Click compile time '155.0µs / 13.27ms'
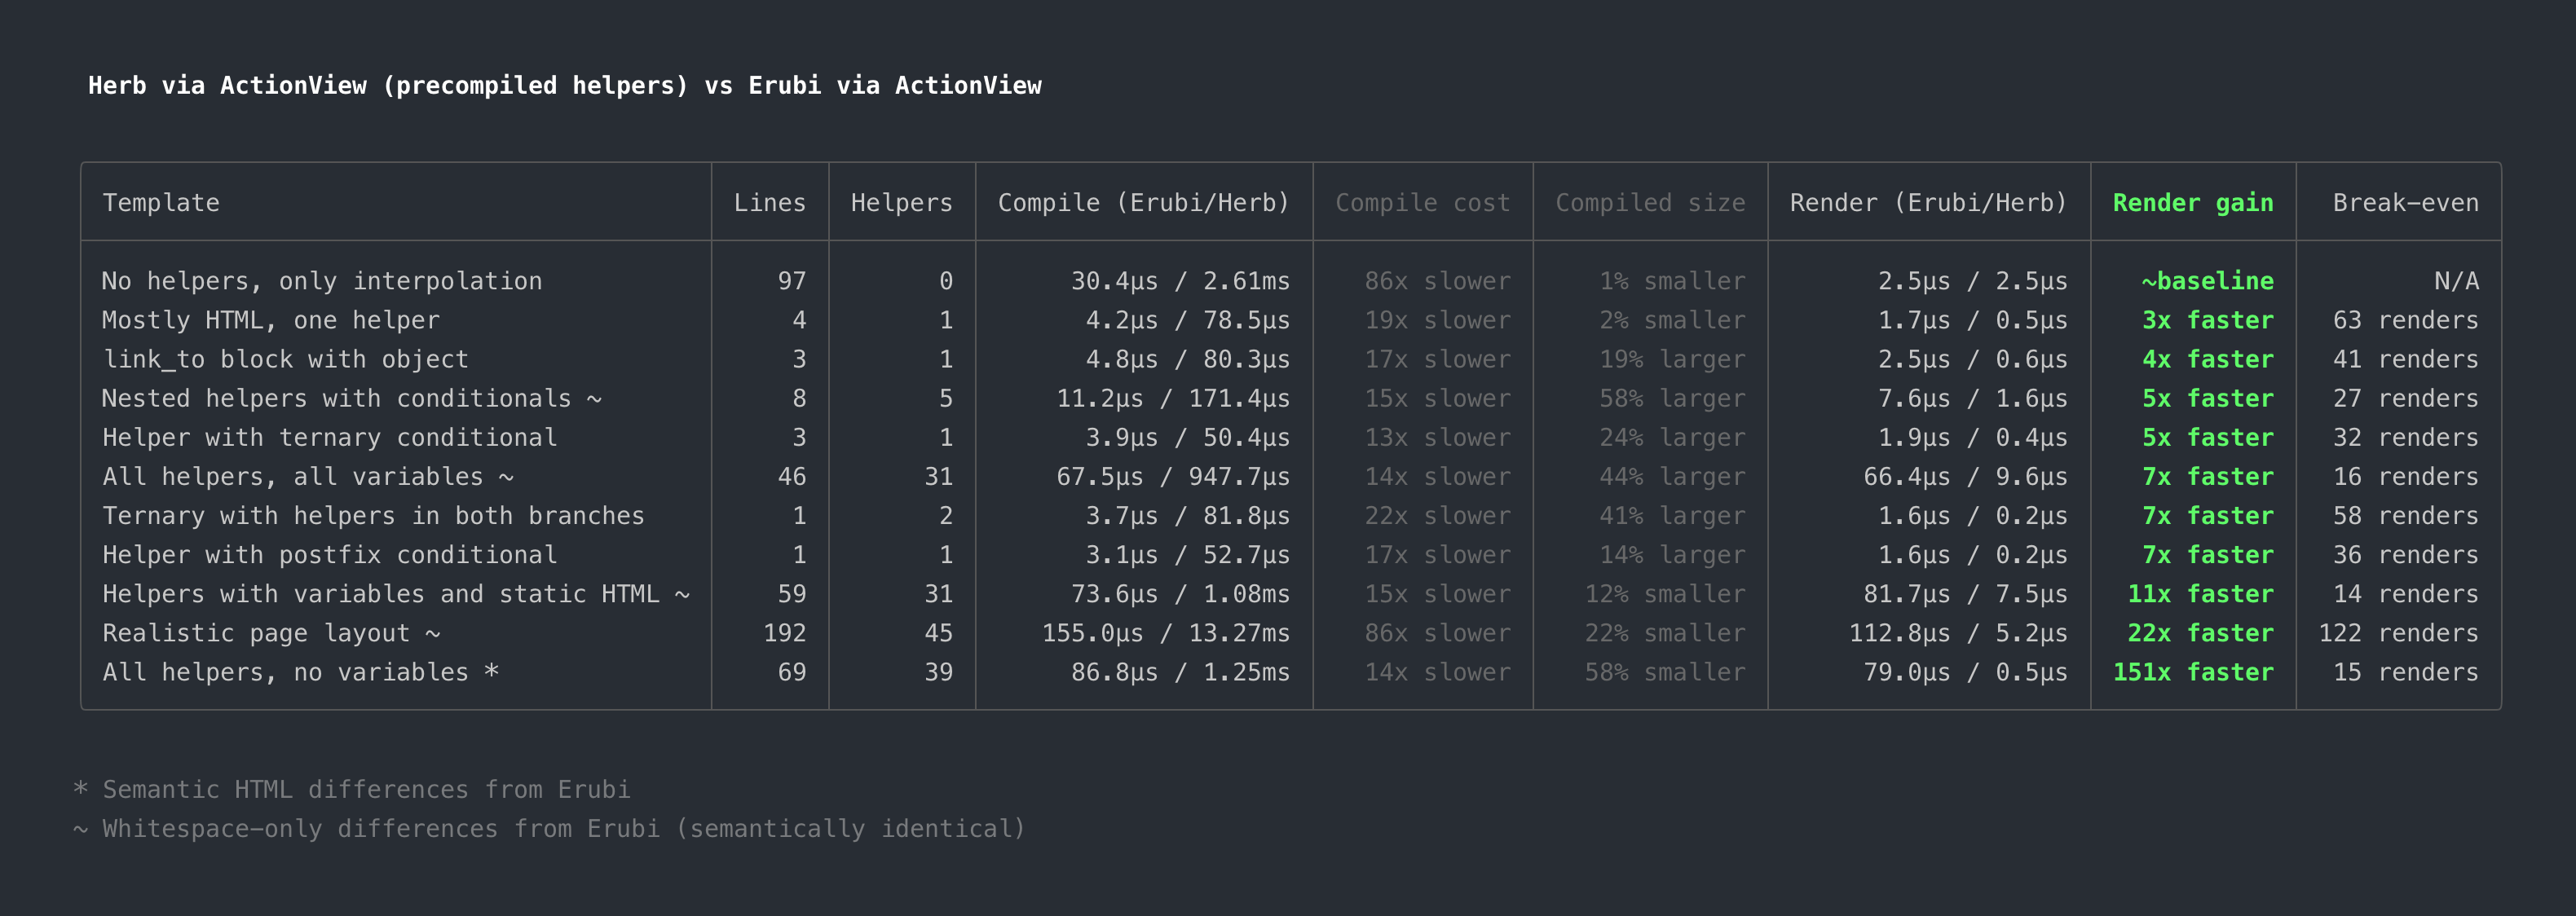2576x916 pixels. (x=1166, y=632)
